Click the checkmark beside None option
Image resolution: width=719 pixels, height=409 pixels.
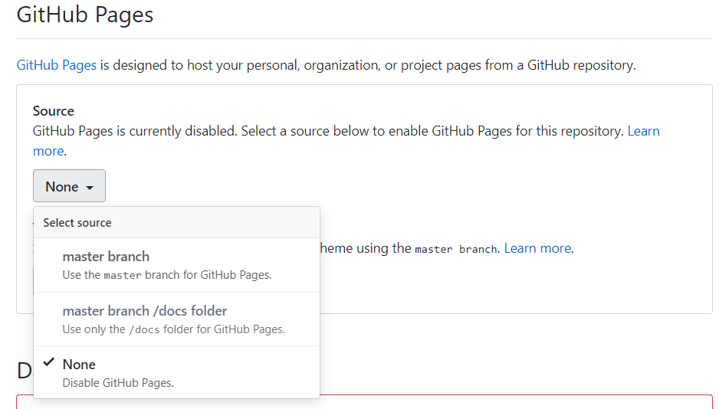(x=48, y=363)
